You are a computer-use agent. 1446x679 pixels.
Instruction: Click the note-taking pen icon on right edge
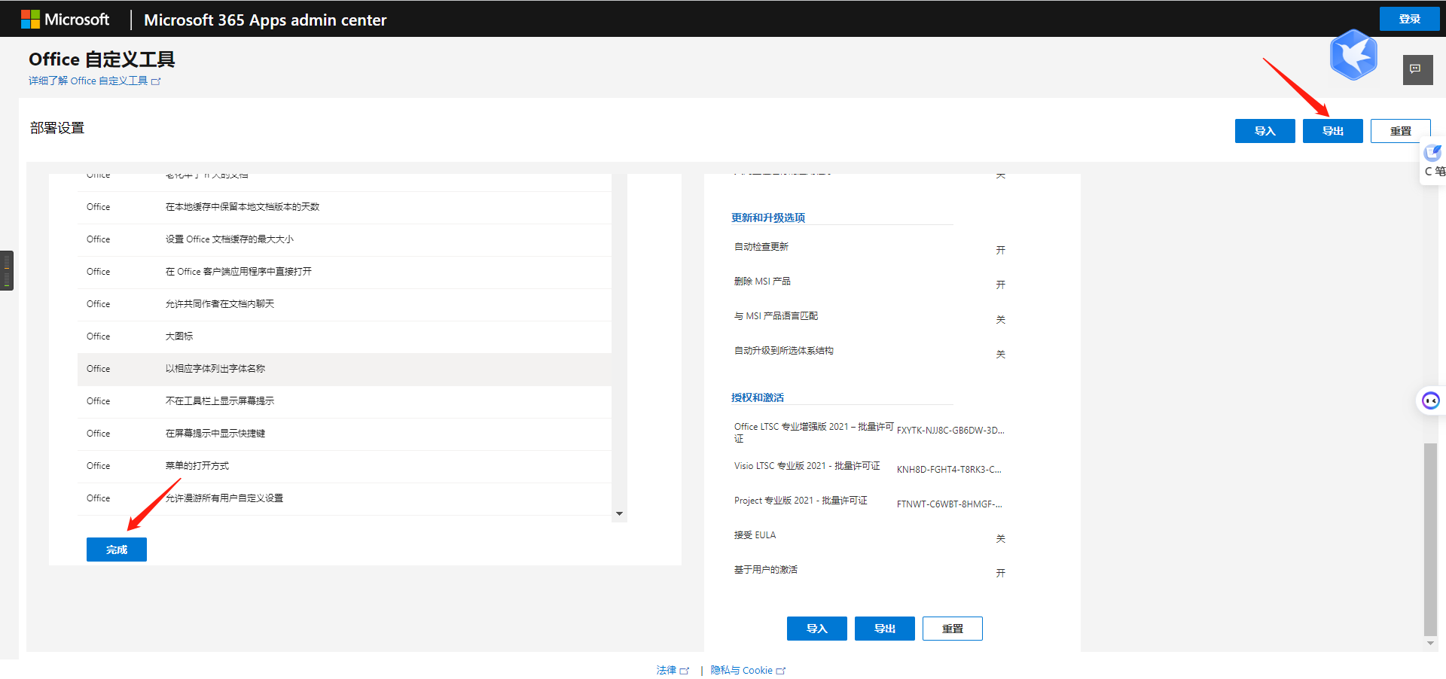[x=1432, y=154]
